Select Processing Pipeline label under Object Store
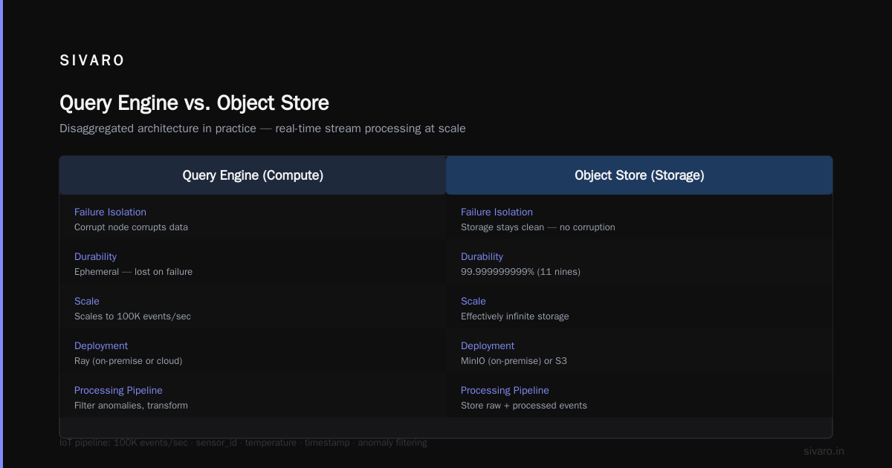892x468 pixels. [x=505, y=391]
